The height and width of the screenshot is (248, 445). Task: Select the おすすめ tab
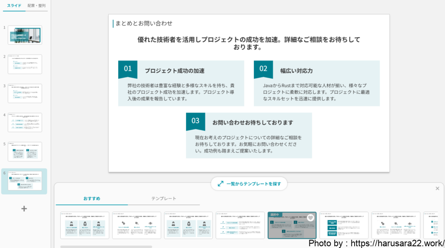[92, 199]
